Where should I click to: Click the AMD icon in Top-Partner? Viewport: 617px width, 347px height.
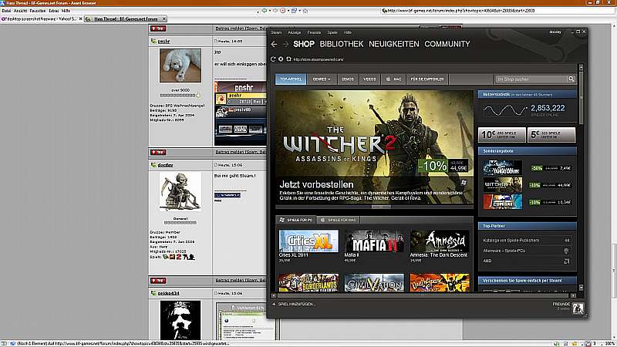(567, 261)
